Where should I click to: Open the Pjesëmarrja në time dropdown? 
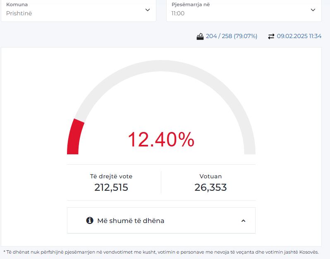pyautogui.click(x=243, y=10)
